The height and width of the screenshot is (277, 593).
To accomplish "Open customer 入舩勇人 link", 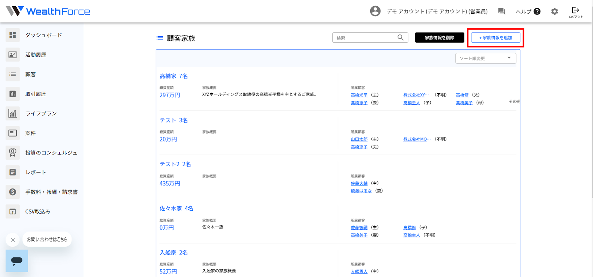I will point(359,271).
